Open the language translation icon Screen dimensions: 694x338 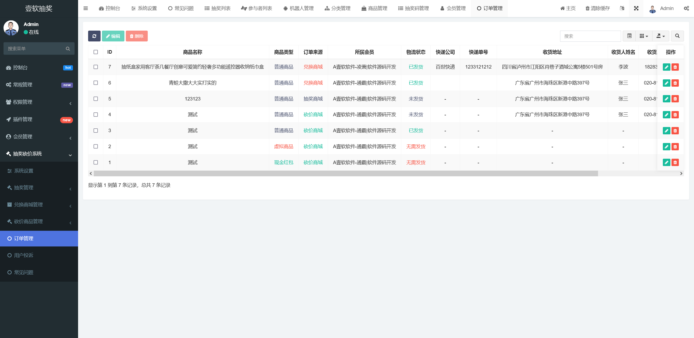tap(622, 8)
